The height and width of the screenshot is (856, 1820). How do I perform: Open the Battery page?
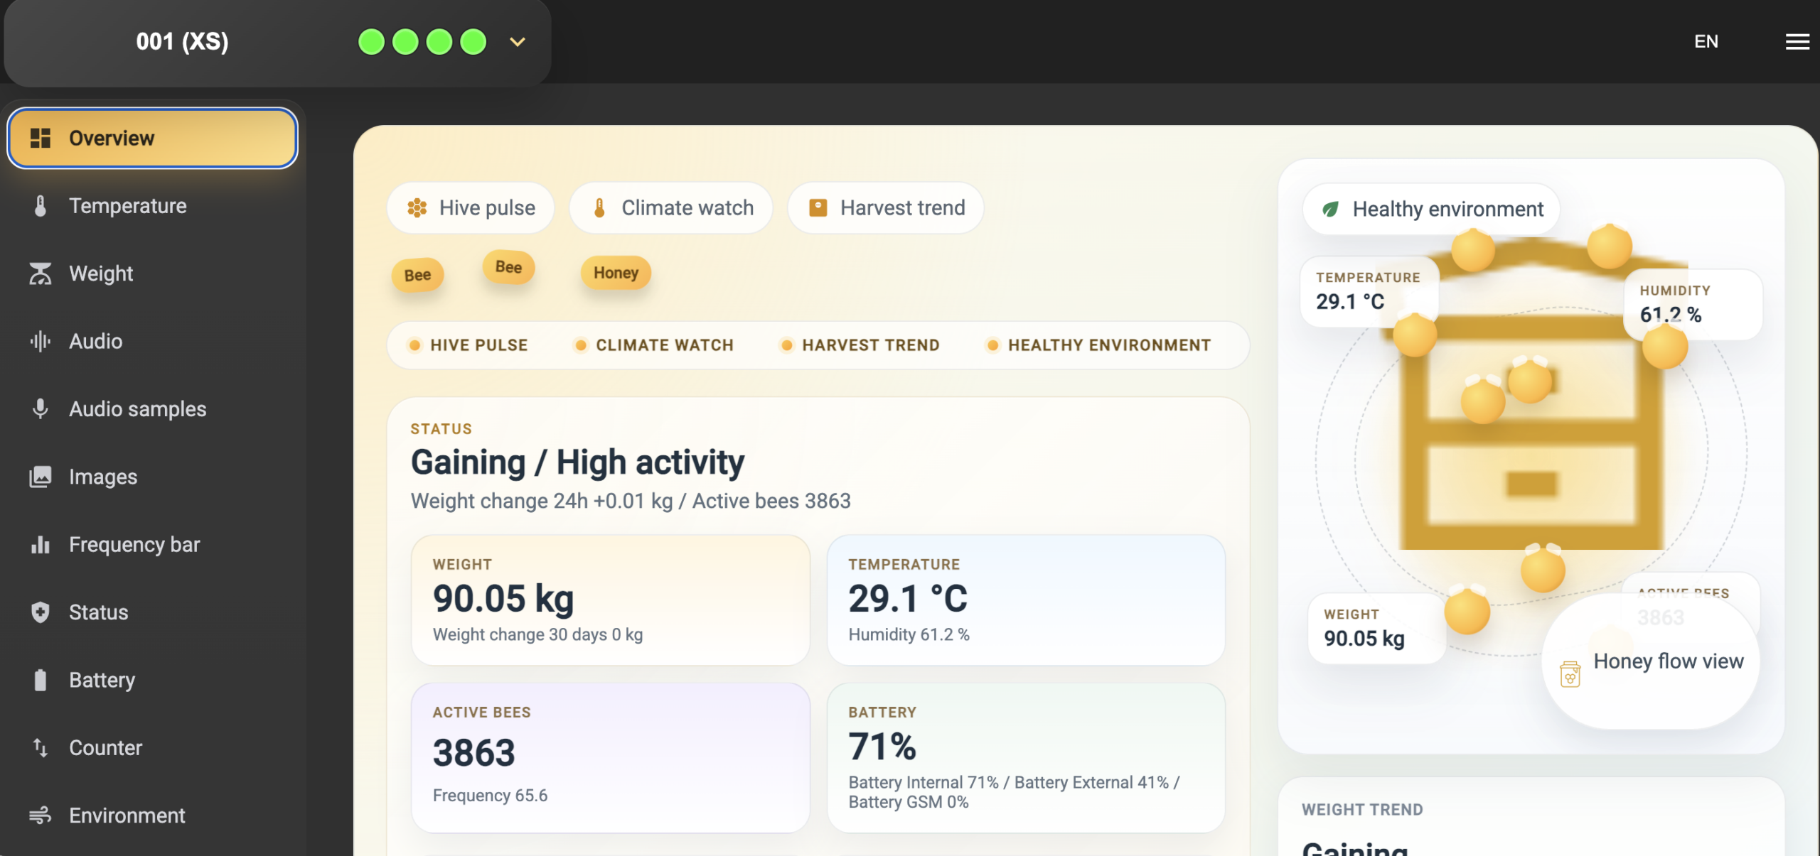coord(153,680)
